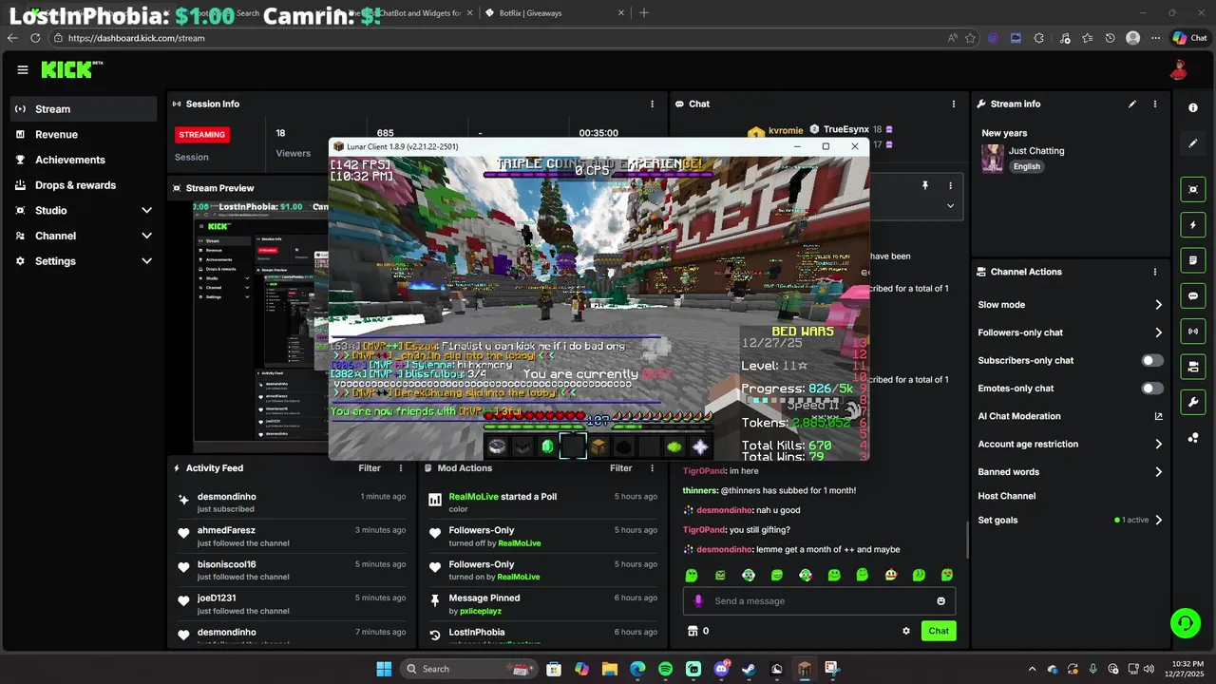Screen dimensions: 1216x684
Task: Open the browser extensions puzzle icon
Action: click(1038, 38)
